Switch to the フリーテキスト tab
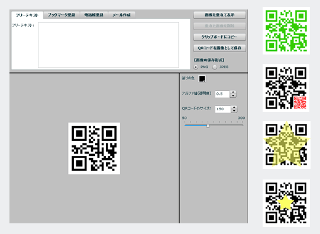The height and width of the screenshot is (234, 320). coord(27,15)
